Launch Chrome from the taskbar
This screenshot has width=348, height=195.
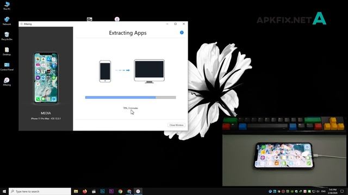120,191
